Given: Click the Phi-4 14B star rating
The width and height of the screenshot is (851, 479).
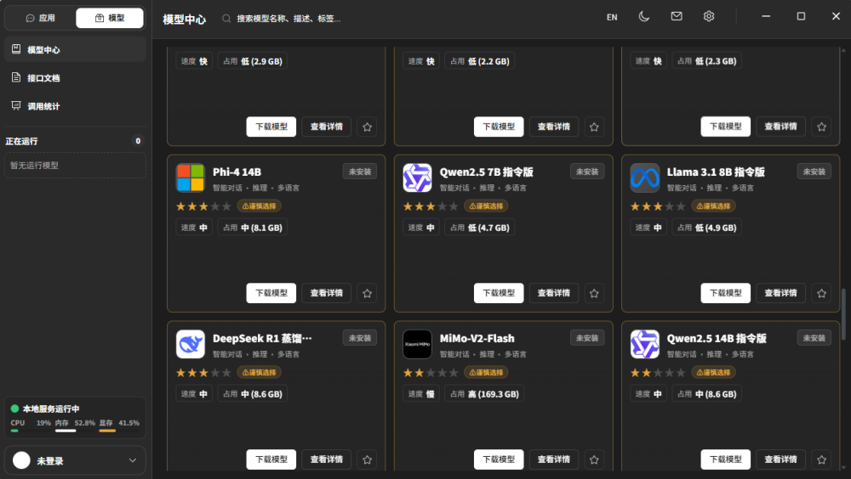Looking at the screenshot, I should [x=203, y=206].
